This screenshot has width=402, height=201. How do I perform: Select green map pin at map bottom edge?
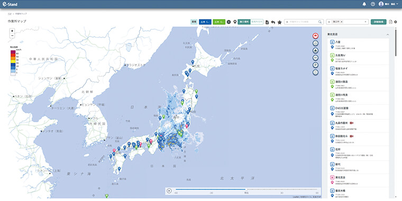(107, 196)
